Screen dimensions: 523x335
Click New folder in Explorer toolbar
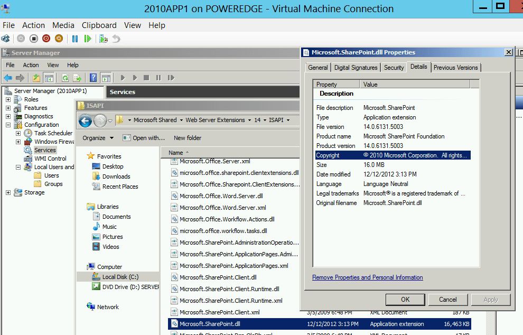(x=188, y=138)
